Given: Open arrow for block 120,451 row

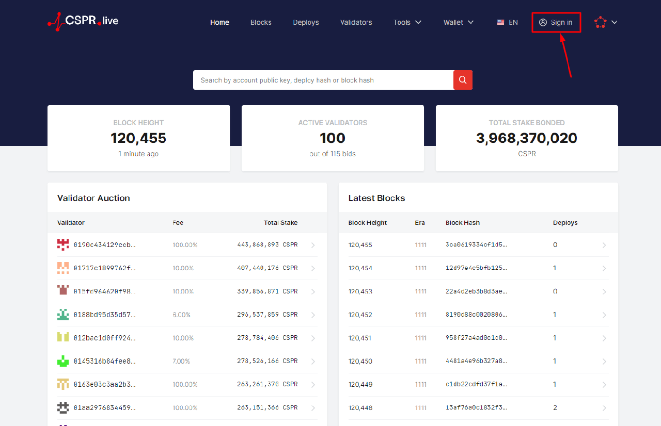Looking at the screenshot, I should tap(604, 338).
